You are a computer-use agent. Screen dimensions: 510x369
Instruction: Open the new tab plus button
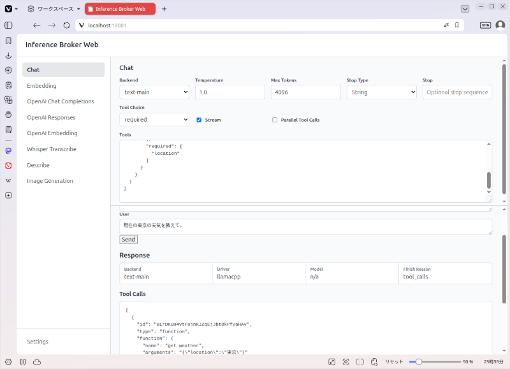click(164, 9)
